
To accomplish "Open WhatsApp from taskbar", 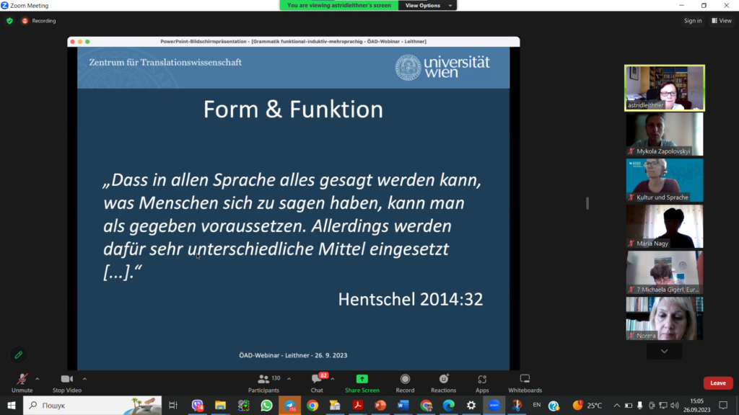I will [x=266, y=405].
